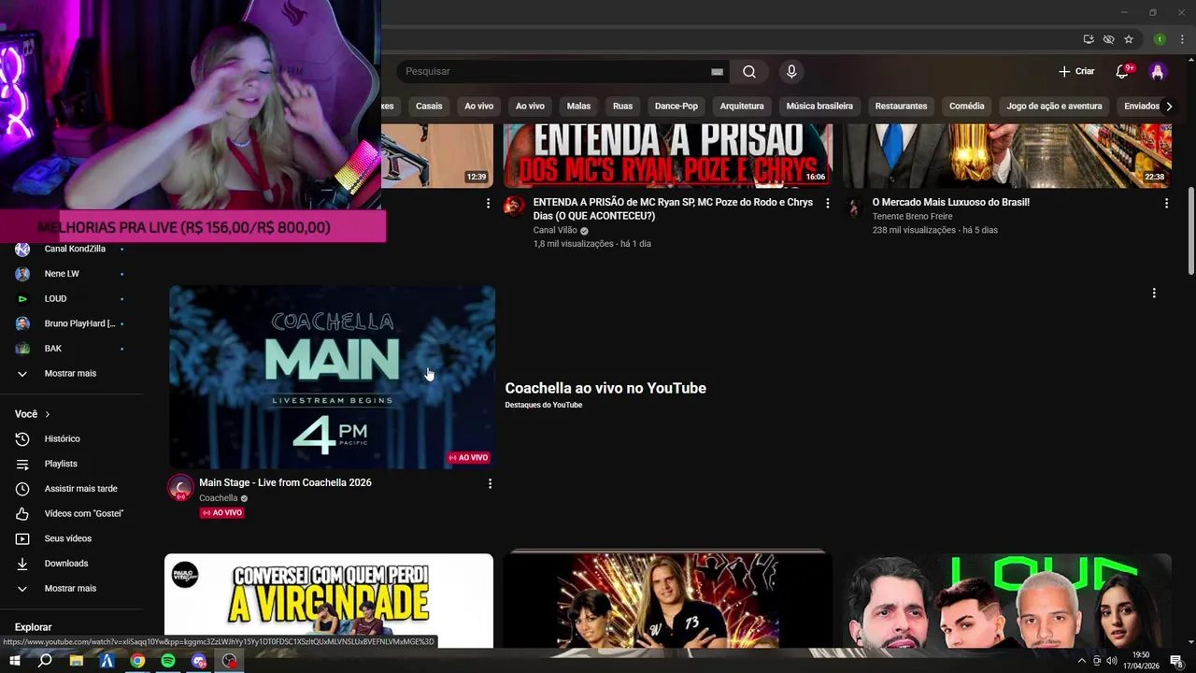Click the Coachella channel avatar
The height and width of the screenshot is (673, 1196).
coord(180,488)
